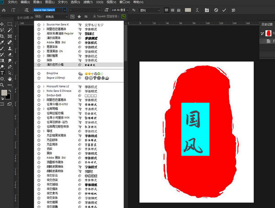Favorite the EmojiOne font with star
This screenshot has height=208, width=275.
(39, 73)
